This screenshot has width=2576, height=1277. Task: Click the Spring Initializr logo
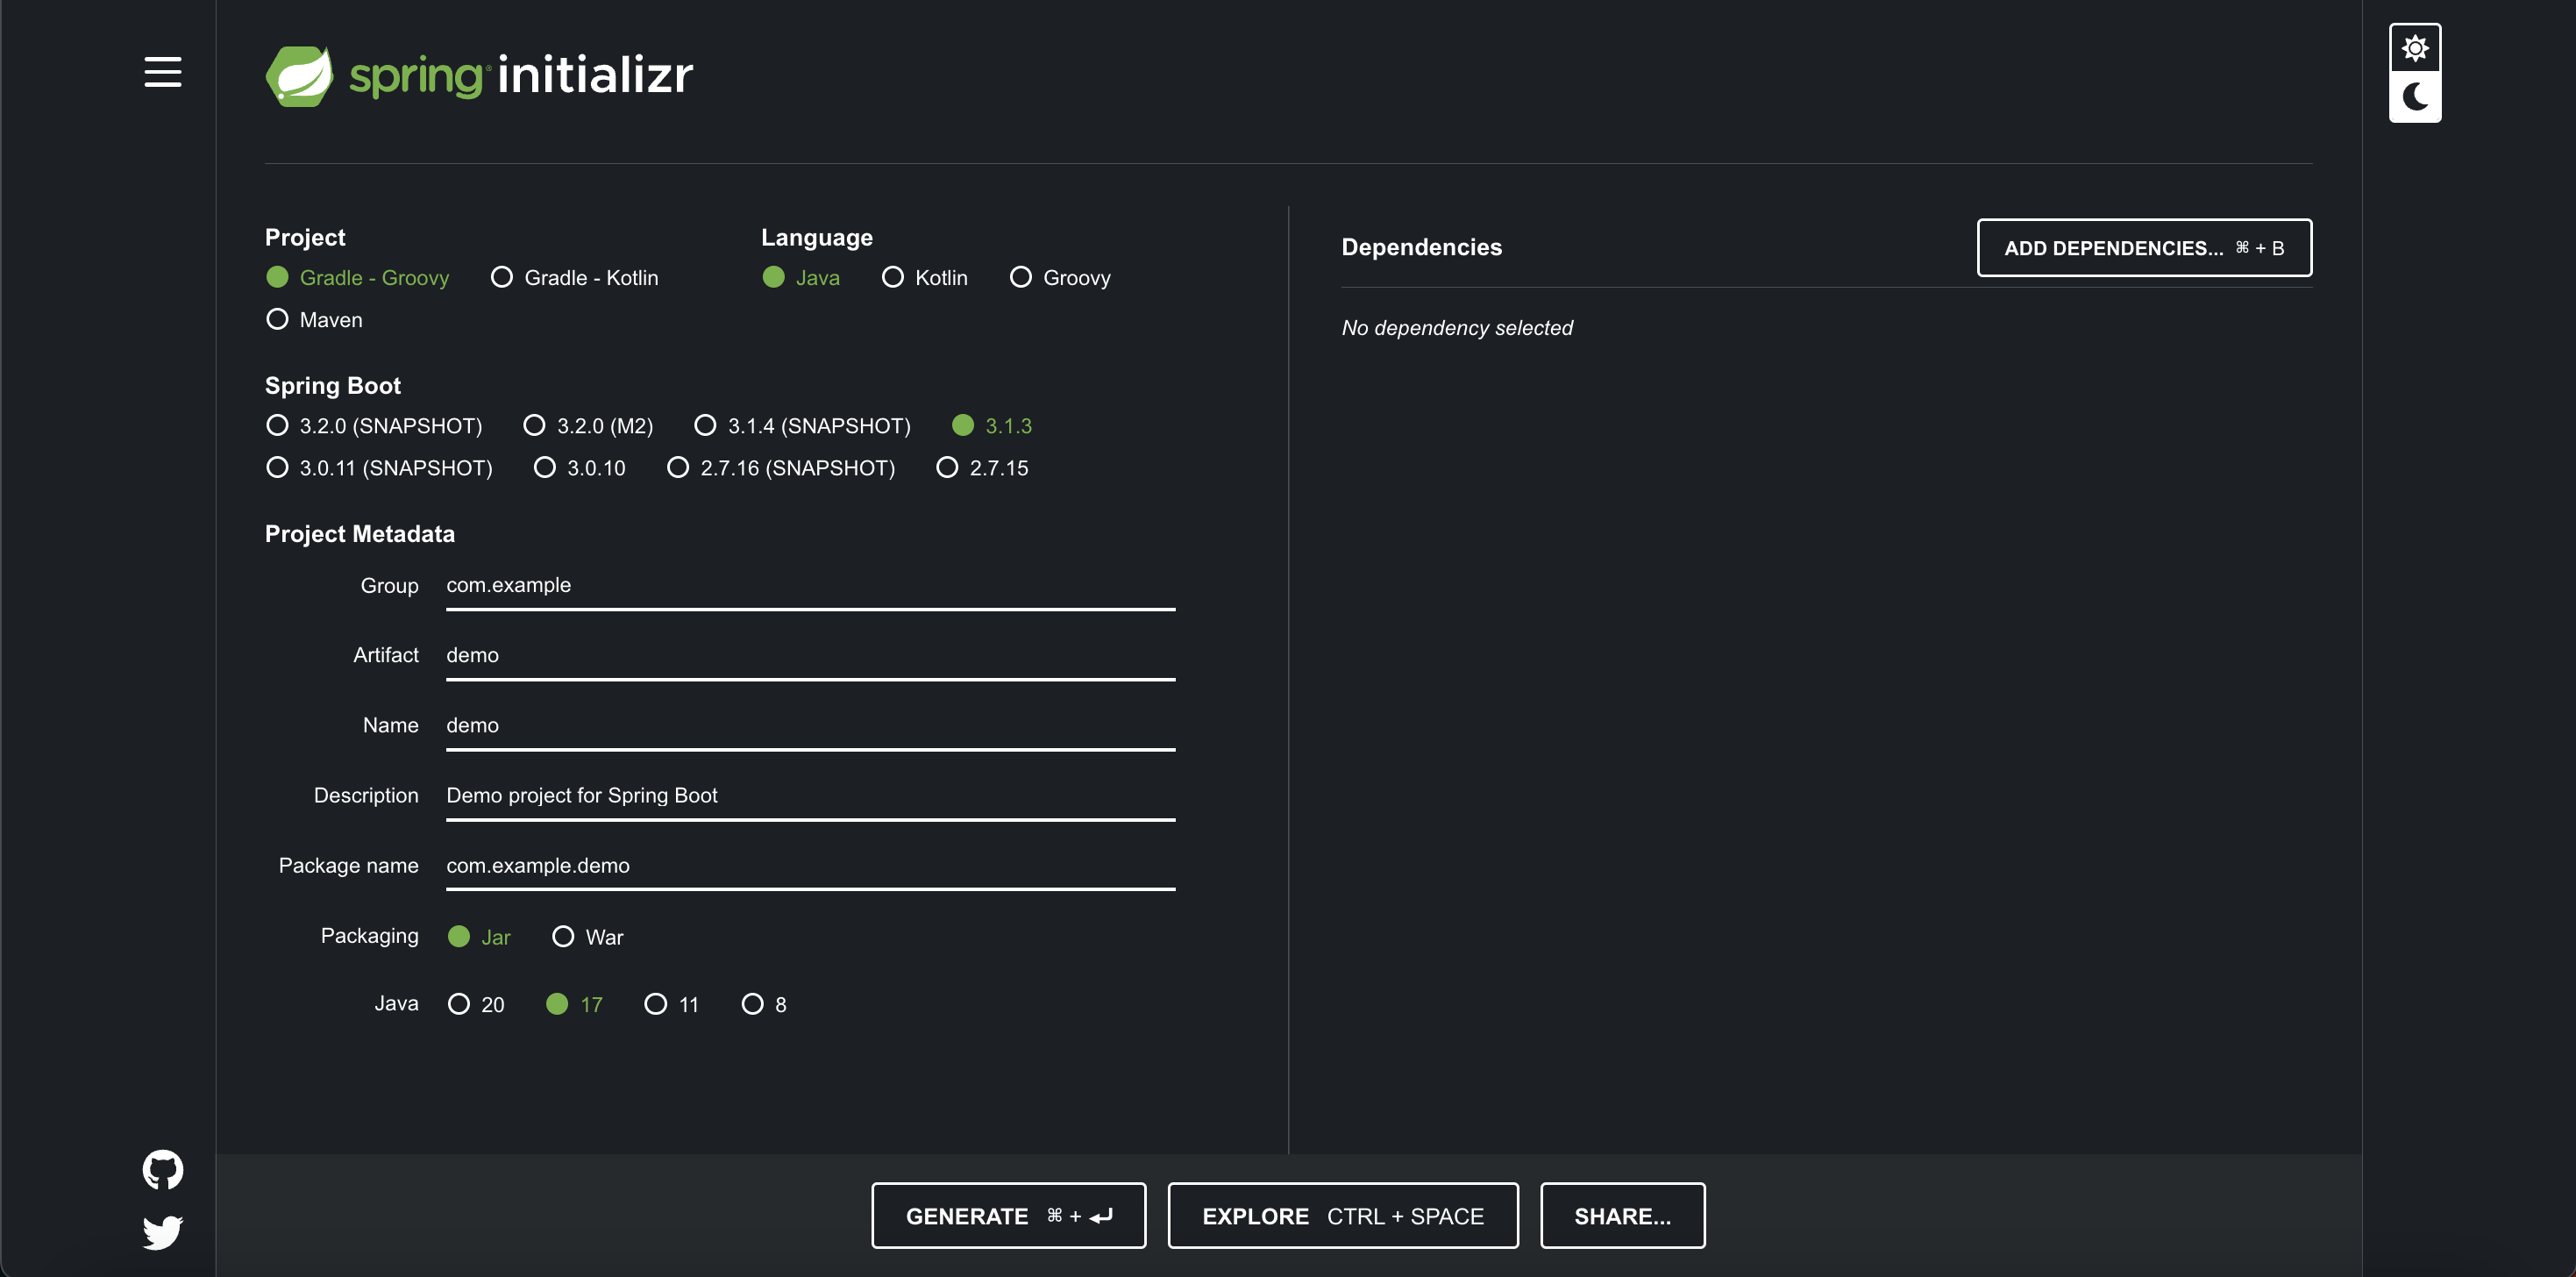(x=479, y=75)
